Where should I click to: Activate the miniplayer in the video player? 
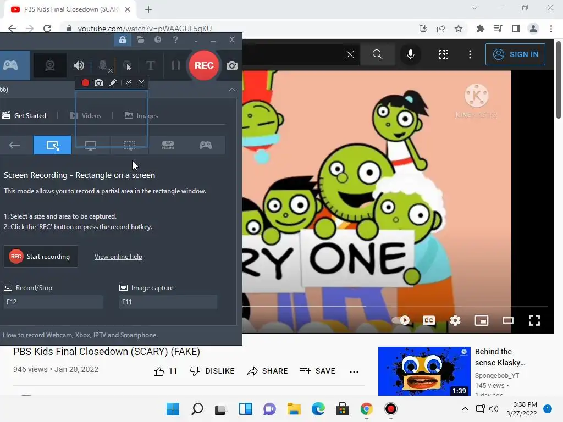482,320
